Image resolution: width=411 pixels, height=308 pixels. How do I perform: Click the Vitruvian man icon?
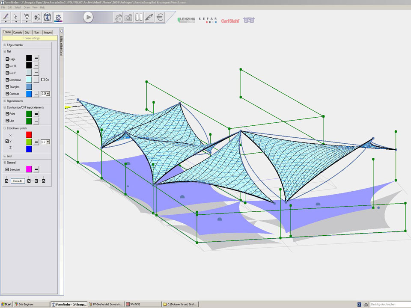tap(48, 17)
